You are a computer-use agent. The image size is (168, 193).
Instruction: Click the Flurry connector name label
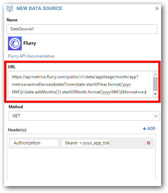[30, 43]
